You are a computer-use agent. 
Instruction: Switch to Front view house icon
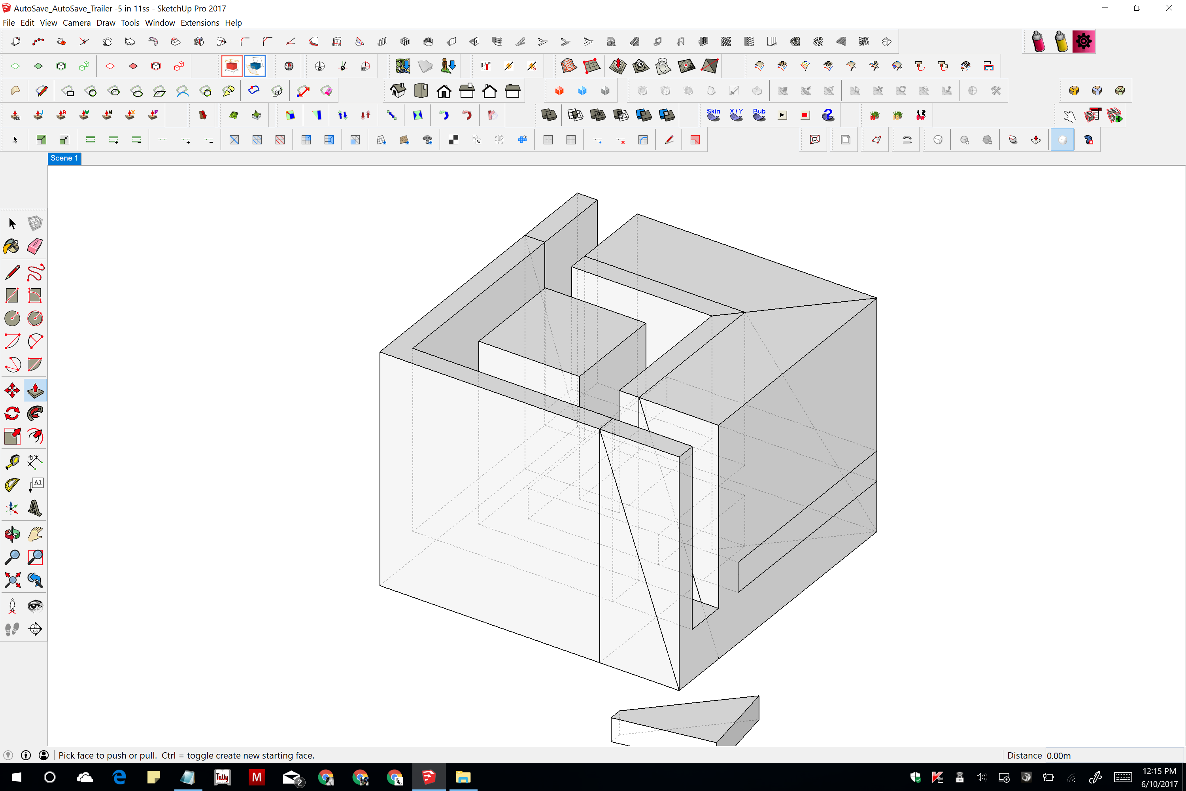[444, 91]
